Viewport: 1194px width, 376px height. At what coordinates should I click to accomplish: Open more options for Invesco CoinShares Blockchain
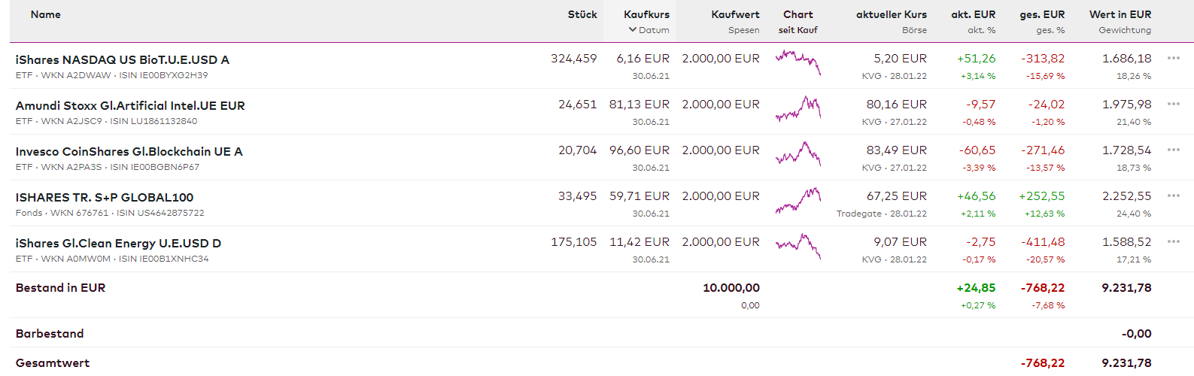pos(1173,150)
